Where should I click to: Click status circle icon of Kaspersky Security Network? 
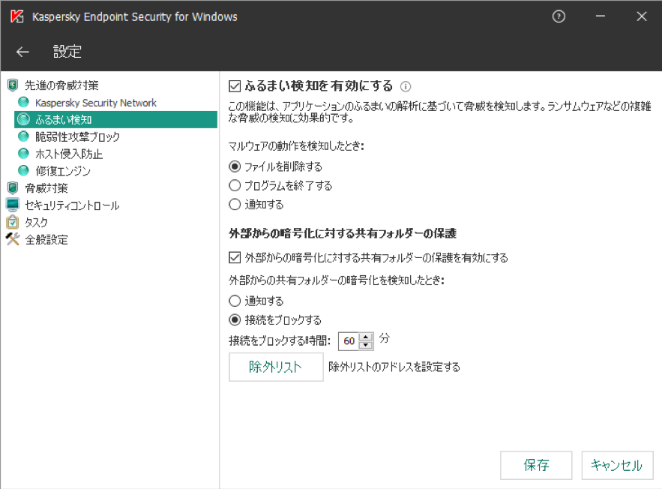[24, 102]
